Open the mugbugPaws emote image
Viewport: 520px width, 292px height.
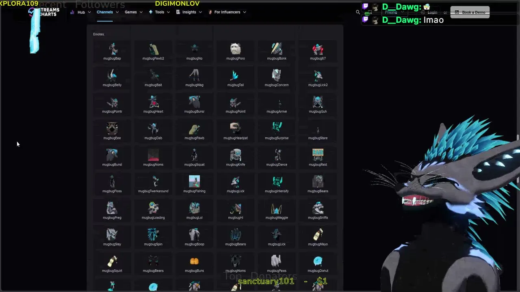click(277, 262)
